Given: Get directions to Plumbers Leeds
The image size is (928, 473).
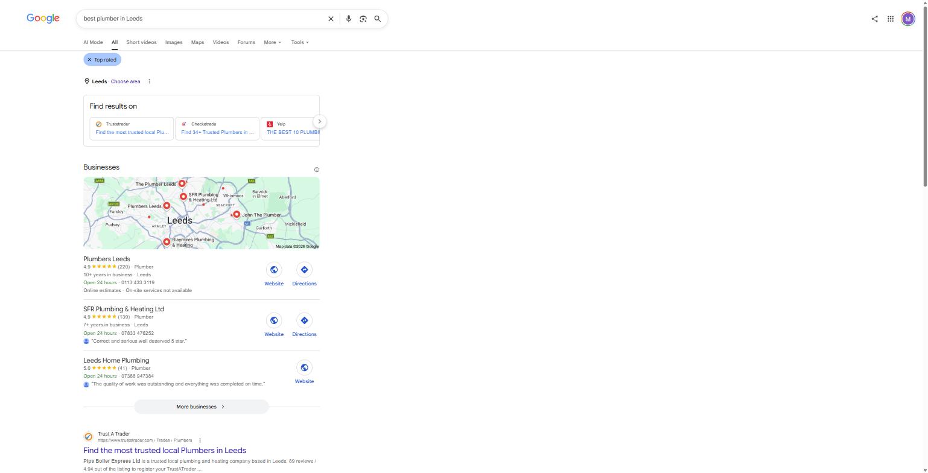Looking at the screenshot, I should pos(304,270).
